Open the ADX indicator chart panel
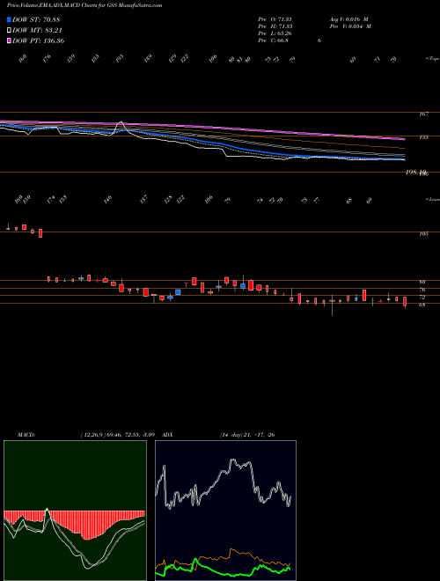This screenshot has height=581, width=440. 225,511
